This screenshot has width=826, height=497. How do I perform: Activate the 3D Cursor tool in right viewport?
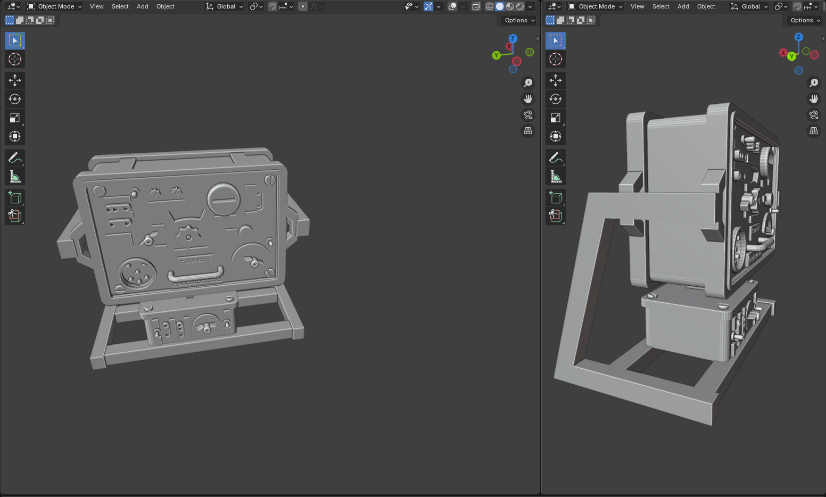point(556,59)
